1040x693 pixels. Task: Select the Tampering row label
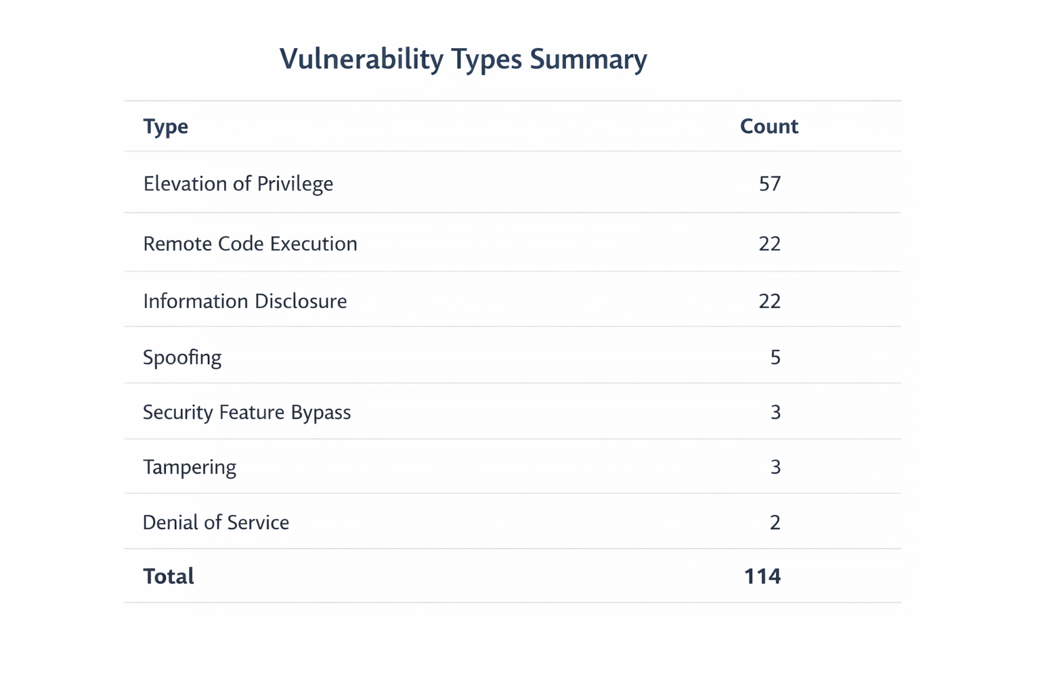click(x=190, y=467)
